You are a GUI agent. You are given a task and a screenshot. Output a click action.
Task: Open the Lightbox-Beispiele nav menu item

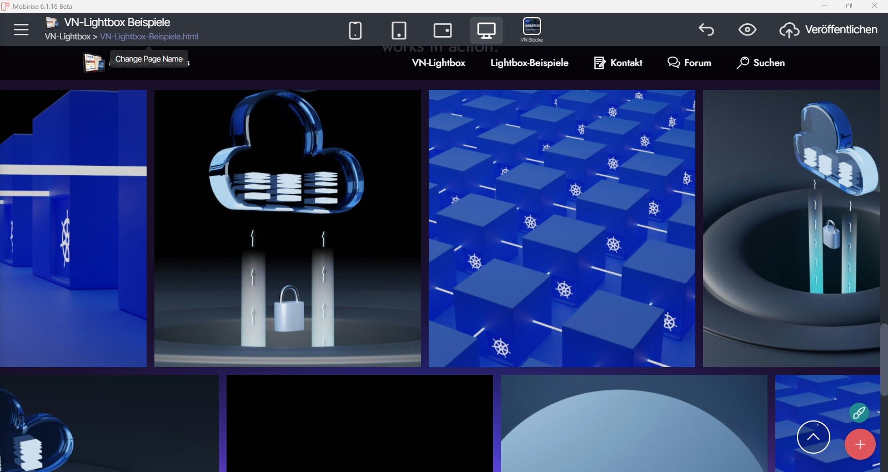(529, 63)
